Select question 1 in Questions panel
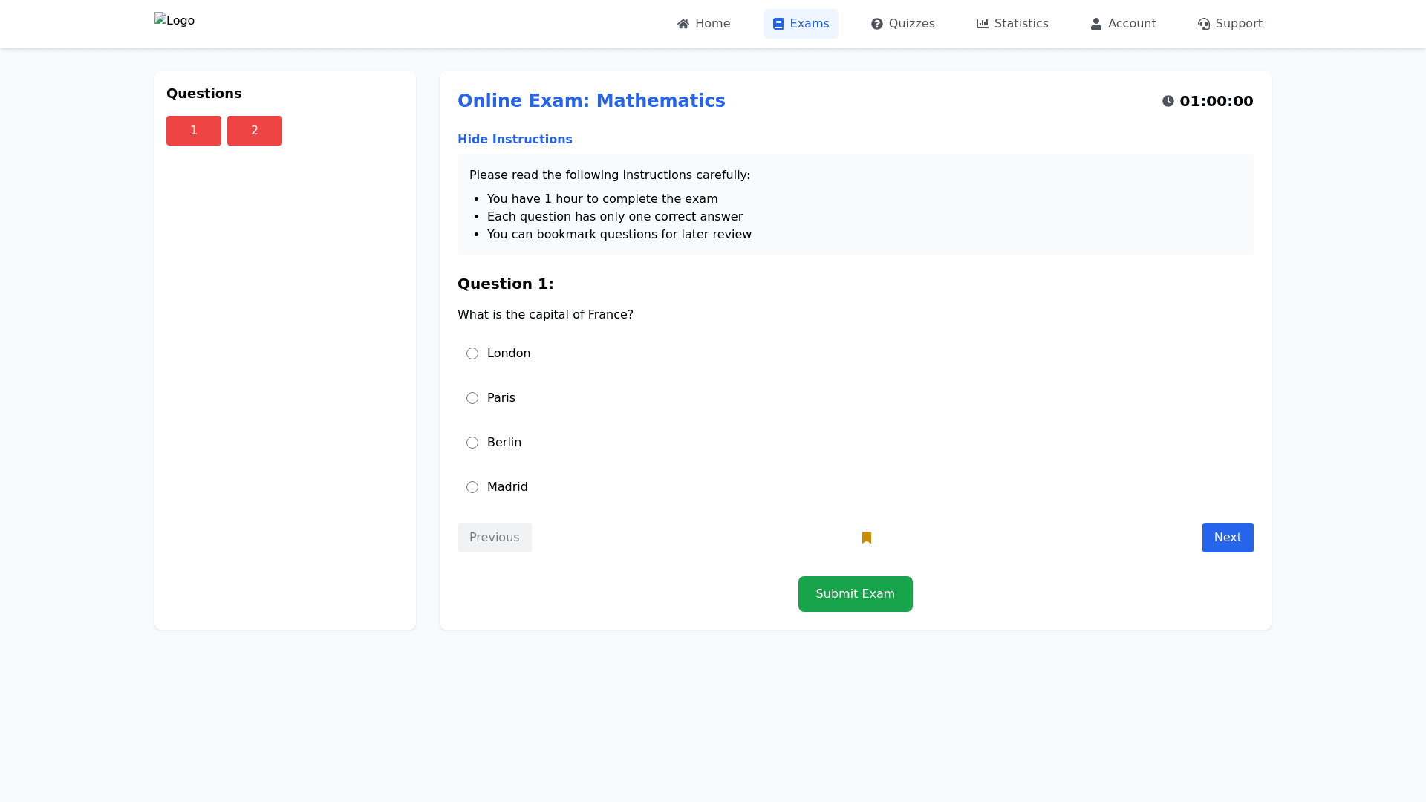This screenshot has width=1426, height=802. (193, 131)
